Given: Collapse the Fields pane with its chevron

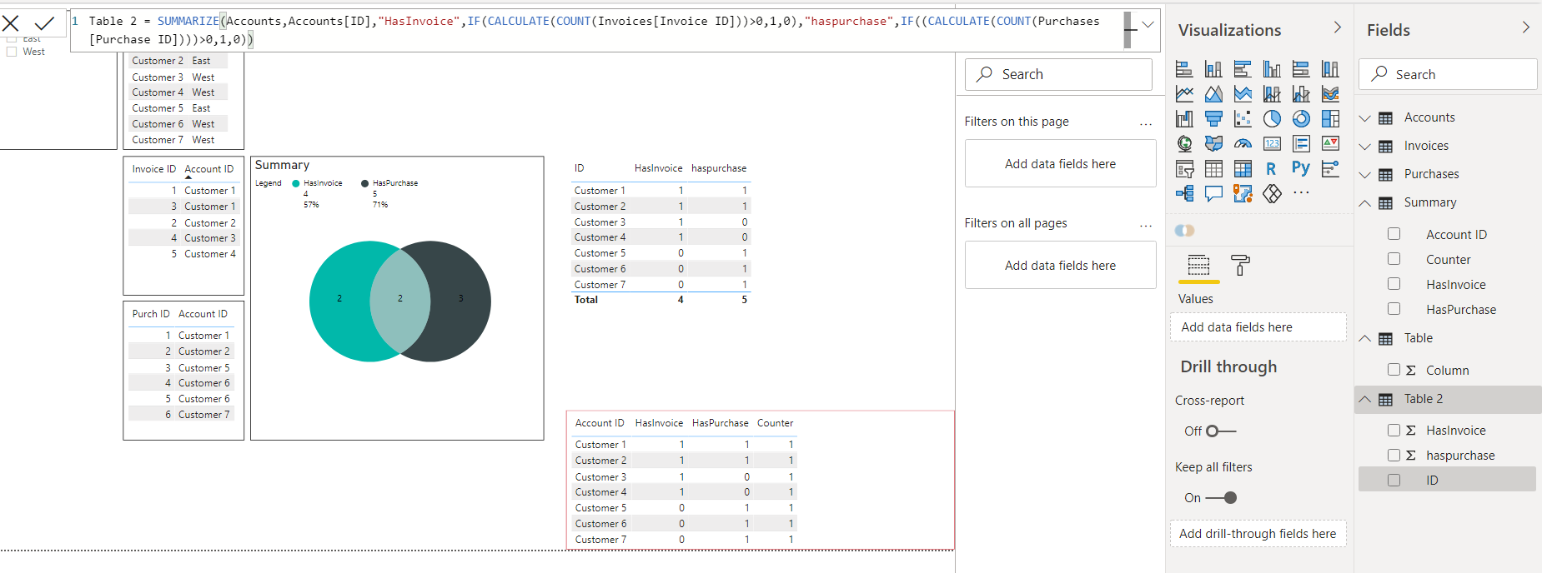Looking at the screenshot, I should 1526,27.
